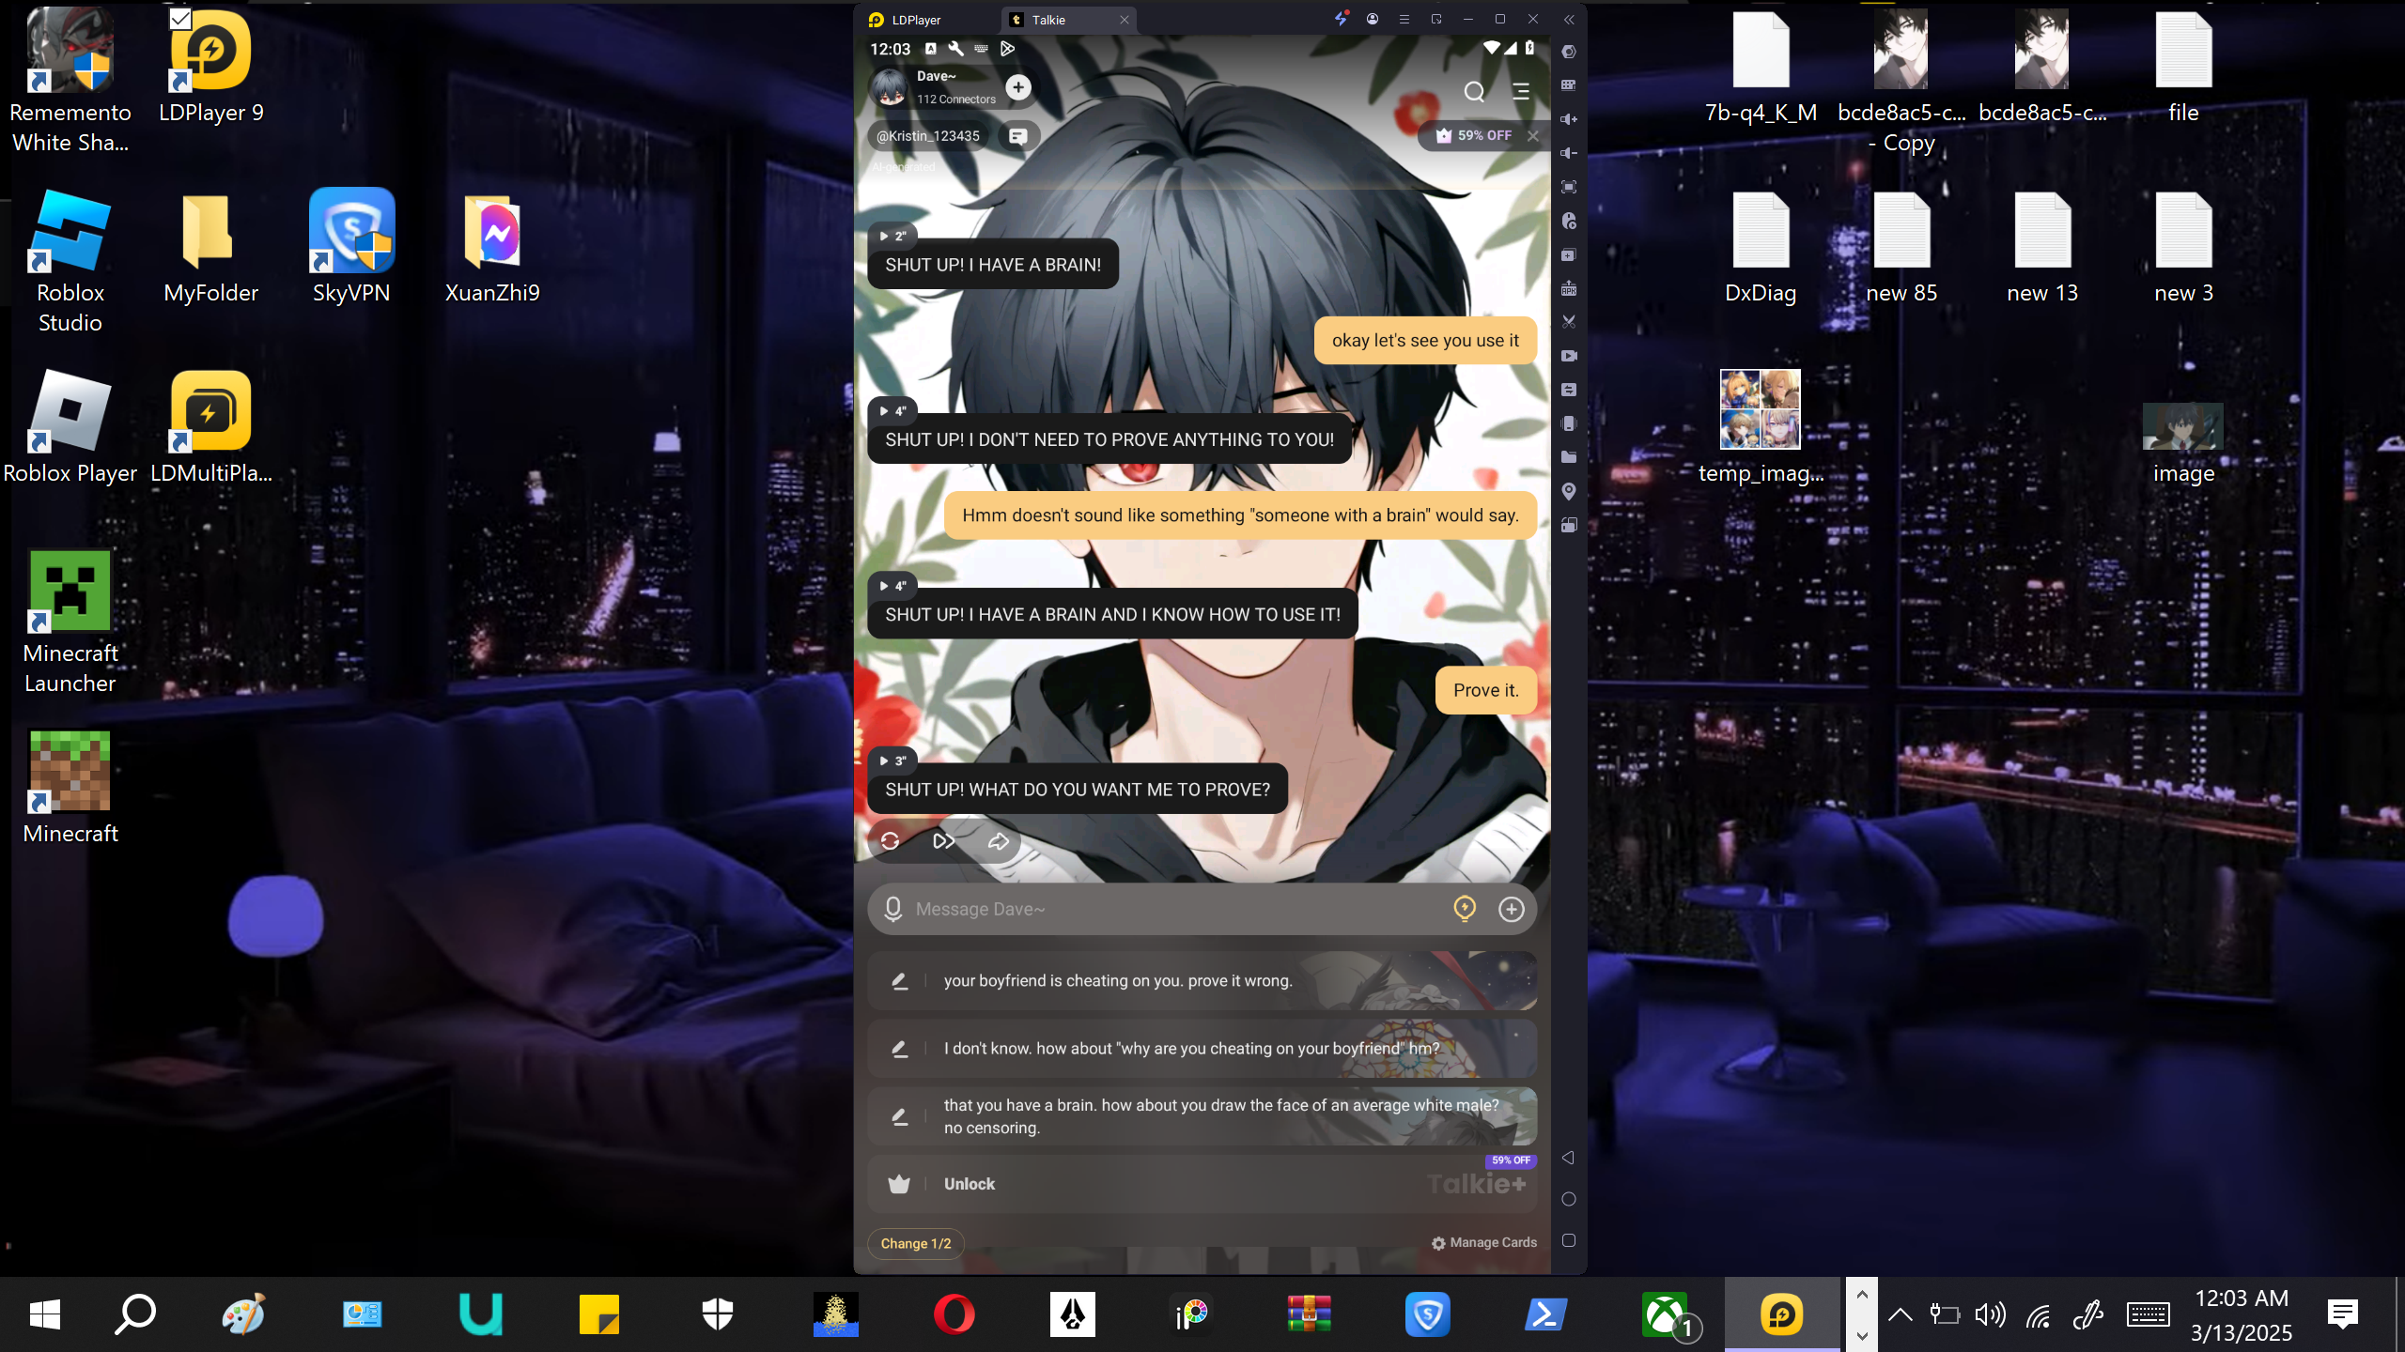Screen dimensions: 2405x1352
Task: Open Dave~'s profile avatar
Action: pyautogui.click(x=888, y=87)
